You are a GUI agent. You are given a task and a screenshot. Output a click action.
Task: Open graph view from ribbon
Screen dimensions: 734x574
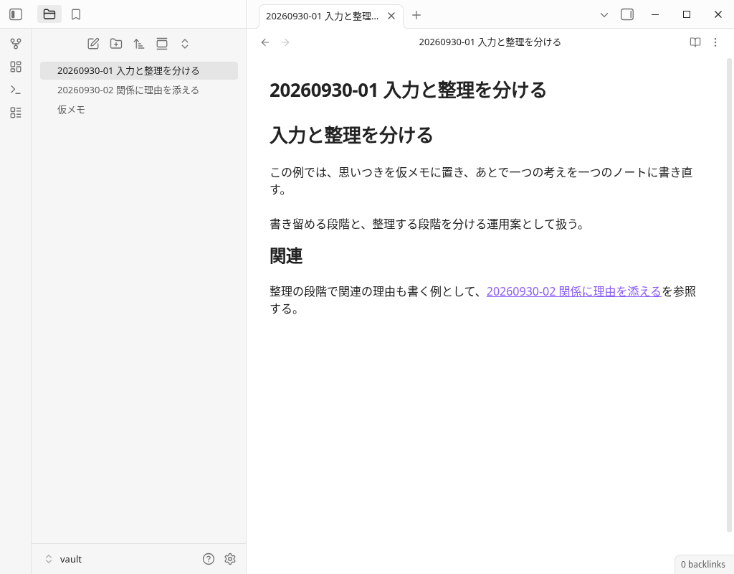[x=16, y=44]
